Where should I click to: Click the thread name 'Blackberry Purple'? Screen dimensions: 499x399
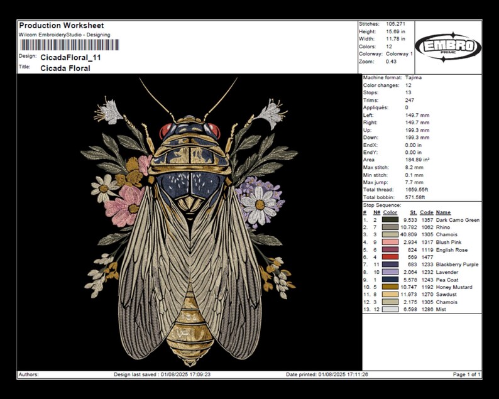(x=458, y=265)
